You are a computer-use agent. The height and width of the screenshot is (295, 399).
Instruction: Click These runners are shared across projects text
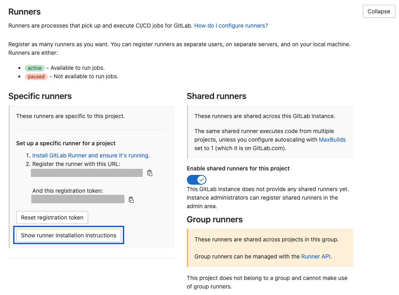(x=267, y=239)
